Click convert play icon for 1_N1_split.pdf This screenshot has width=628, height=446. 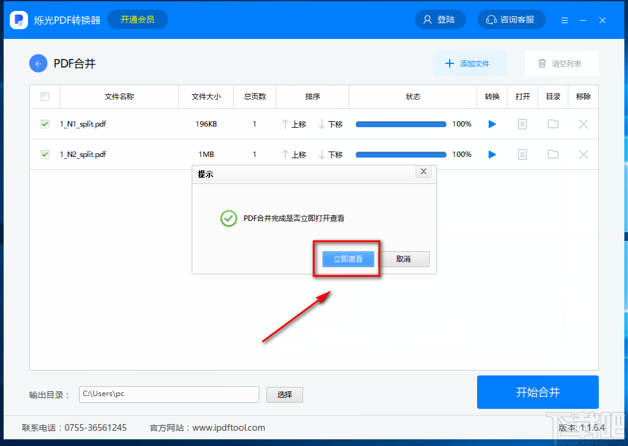492,124
